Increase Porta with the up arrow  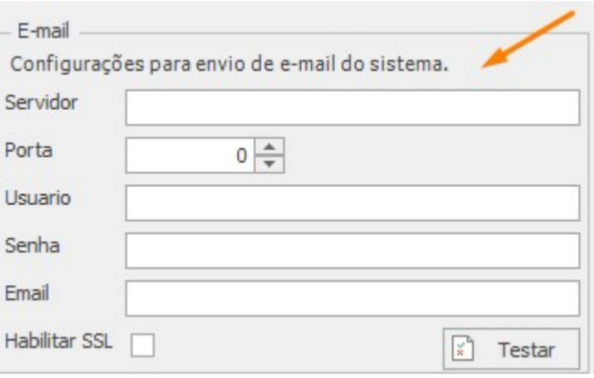[269, 149]
